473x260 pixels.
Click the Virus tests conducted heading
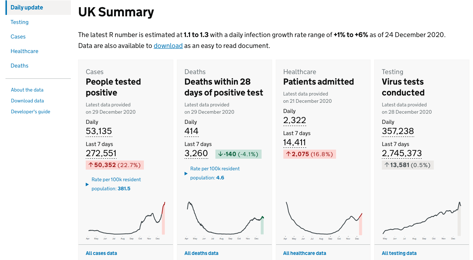point(403,87)
